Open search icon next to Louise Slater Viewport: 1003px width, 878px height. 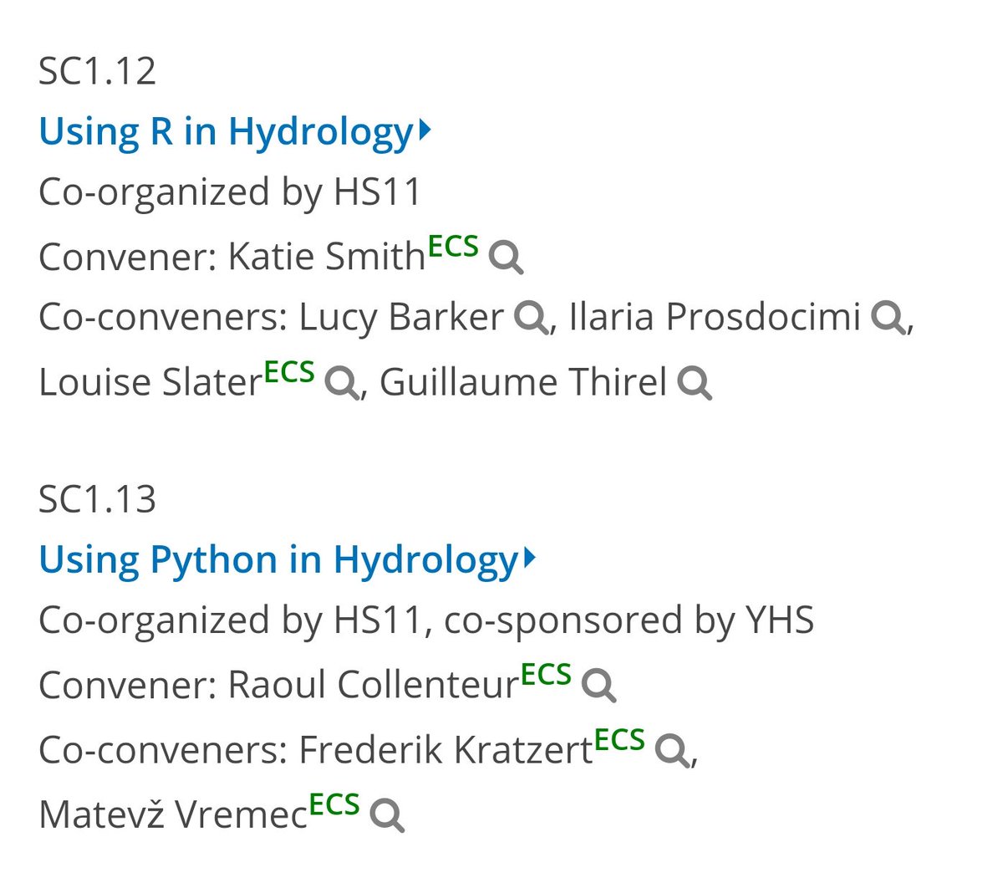click(x=341, y=383)
